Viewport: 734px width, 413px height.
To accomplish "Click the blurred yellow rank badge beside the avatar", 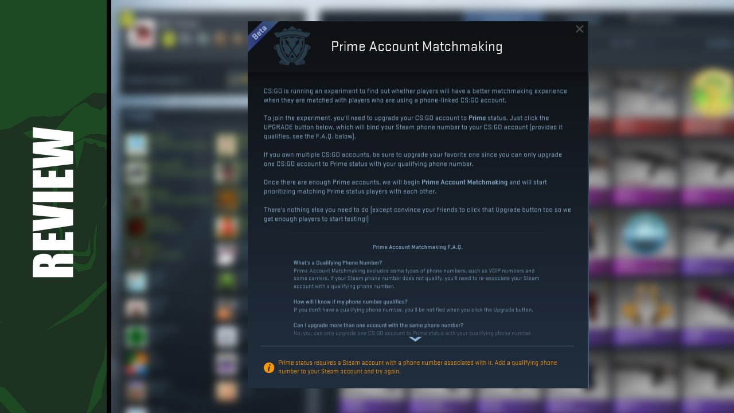I will pos(168,39).
